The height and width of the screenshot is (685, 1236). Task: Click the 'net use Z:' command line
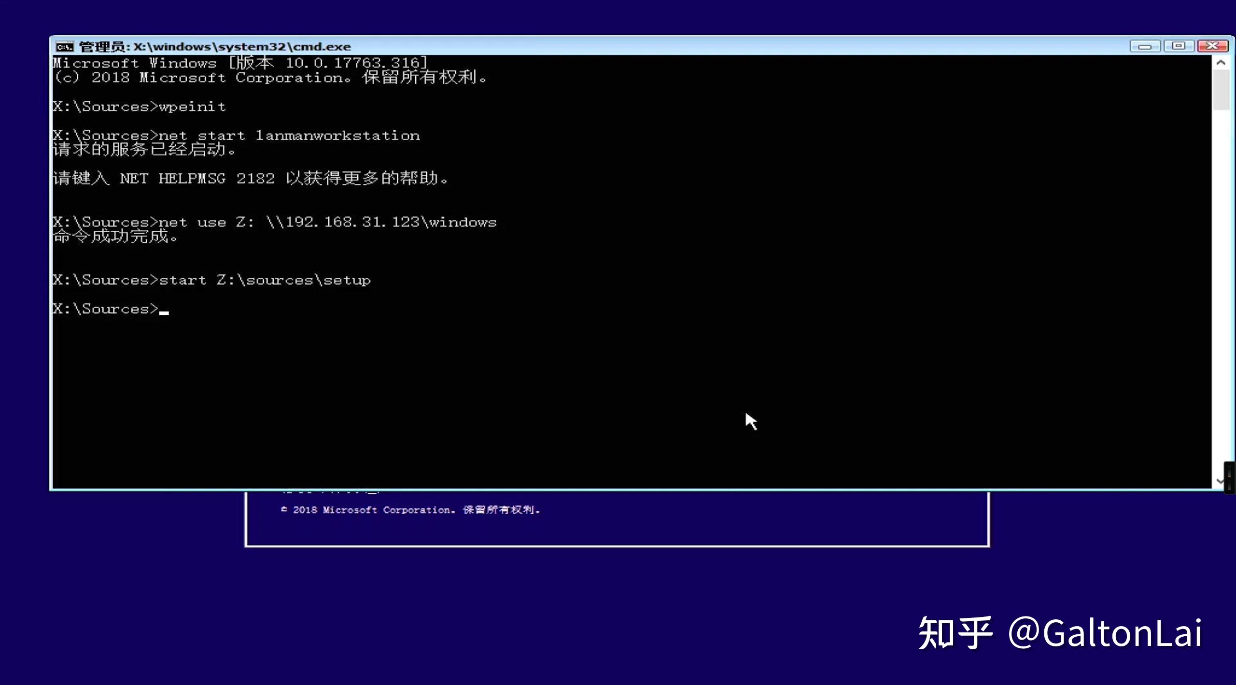[x=274, y=222]
